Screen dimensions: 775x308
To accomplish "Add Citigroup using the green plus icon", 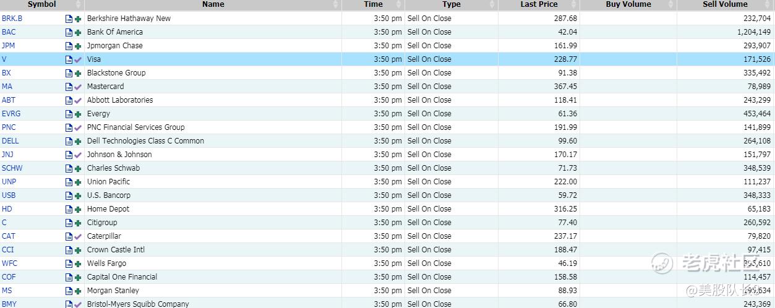I will click(78, 223).
